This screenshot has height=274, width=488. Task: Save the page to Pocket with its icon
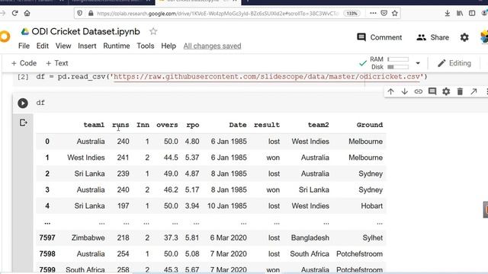tap(384, 13)
